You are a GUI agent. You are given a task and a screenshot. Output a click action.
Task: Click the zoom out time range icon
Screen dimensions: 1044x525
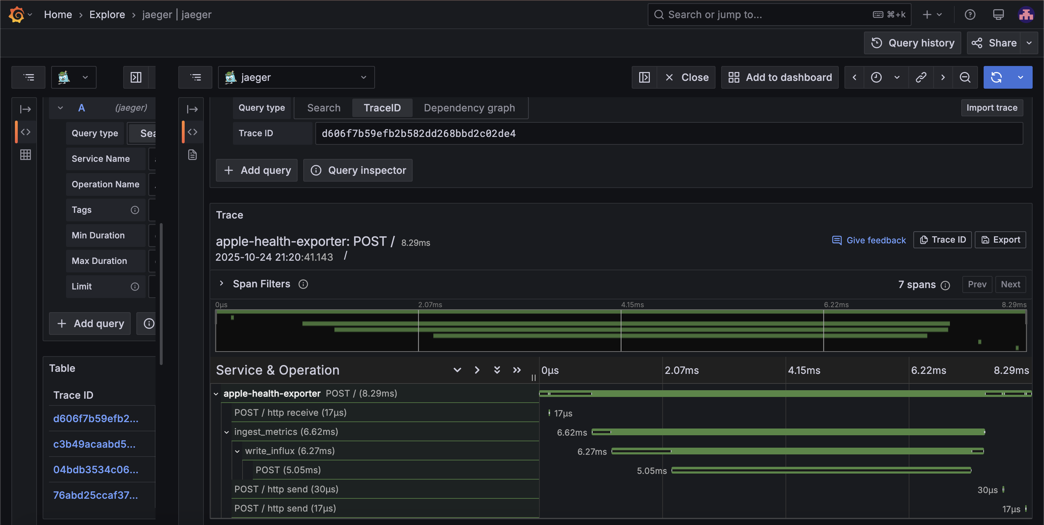(965, 77)
